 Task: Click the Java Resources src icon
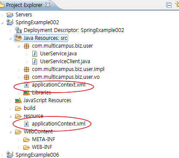coord(18,38)
